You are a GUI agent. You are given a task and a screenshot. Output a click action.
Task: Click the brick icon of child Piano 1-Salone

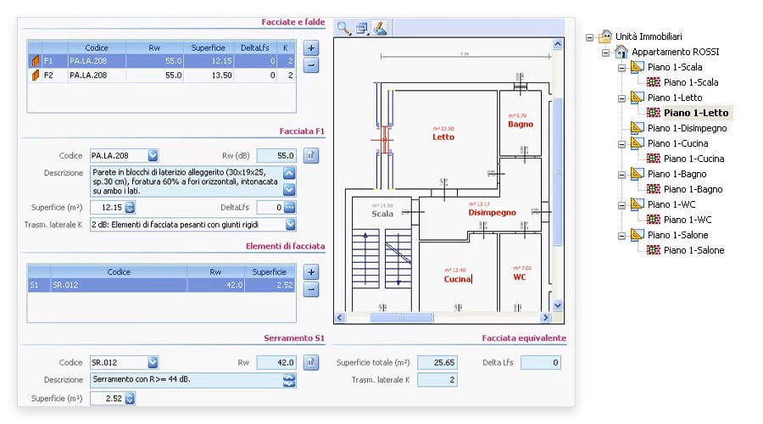653,250
